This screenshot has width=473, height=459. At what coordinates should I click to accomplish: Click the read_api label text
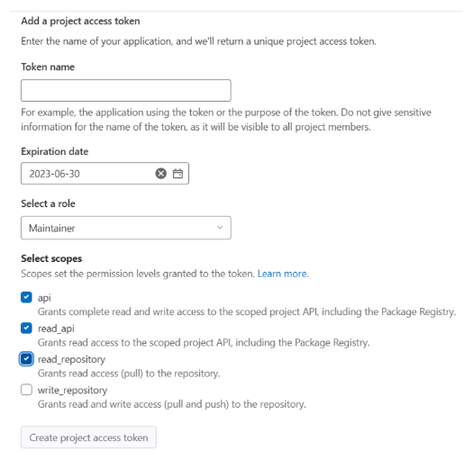tap(56, 328)
